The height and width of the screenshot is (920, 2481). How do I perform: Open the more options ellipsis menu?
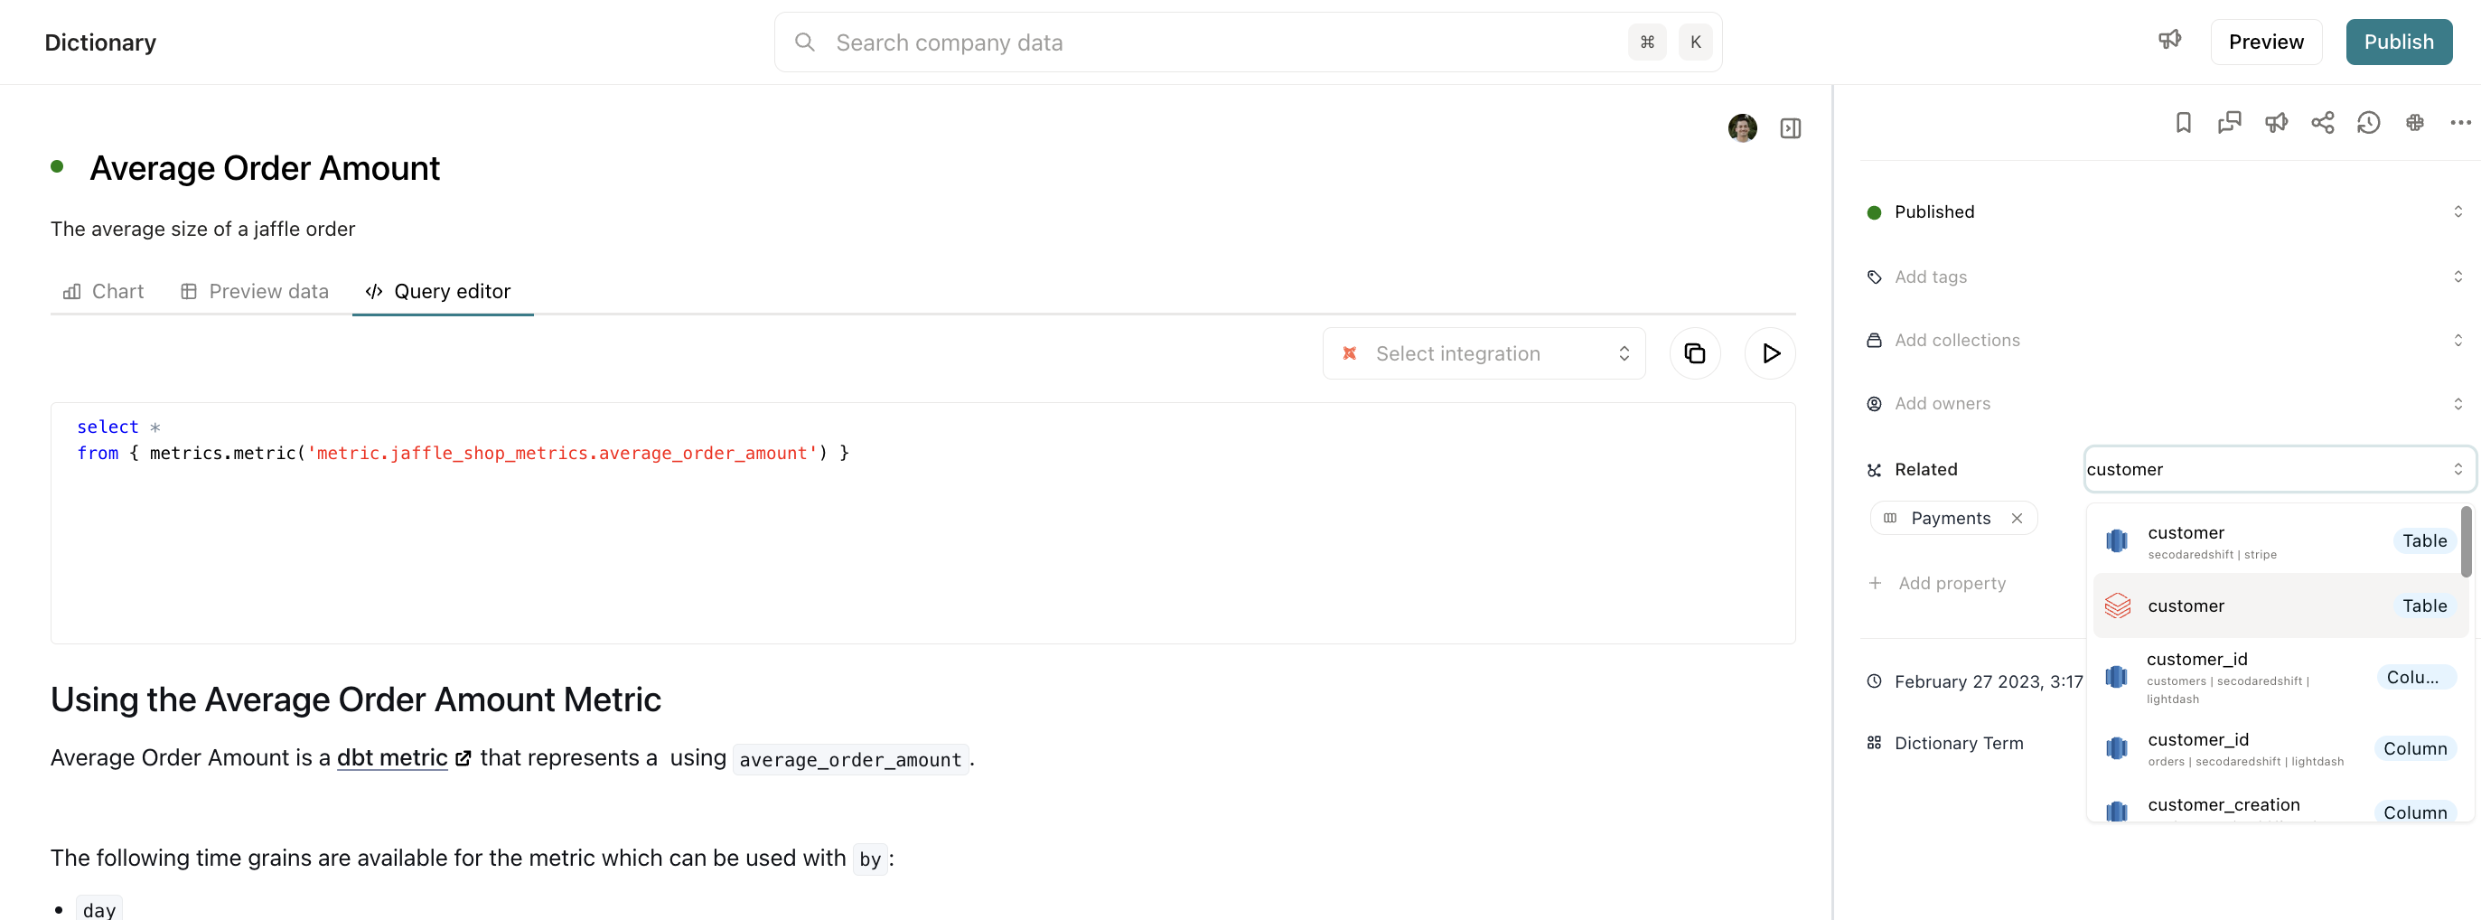(x=2460, y=122)
